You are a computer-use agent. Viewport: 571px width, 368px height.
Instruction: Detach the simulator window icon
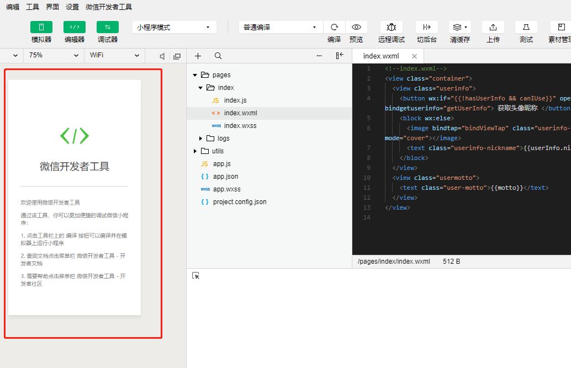point(177,56)
